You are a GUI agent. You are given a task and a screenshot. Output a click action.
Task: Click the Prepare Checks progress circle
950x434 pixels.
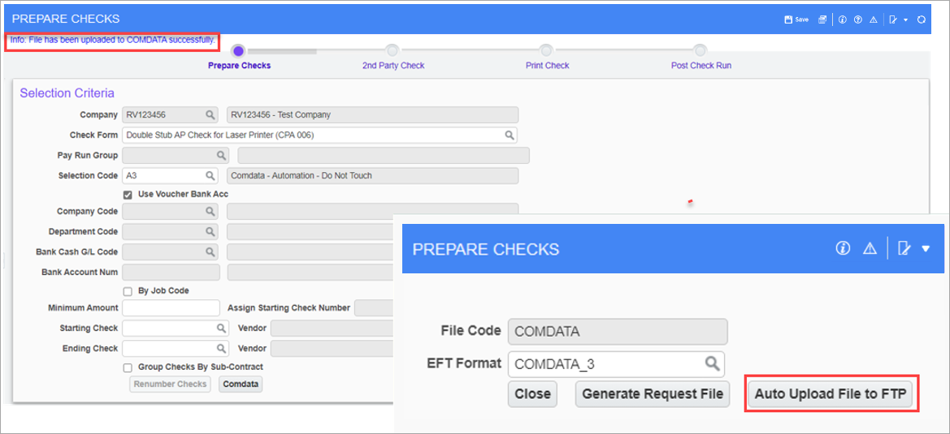(239, 51)
